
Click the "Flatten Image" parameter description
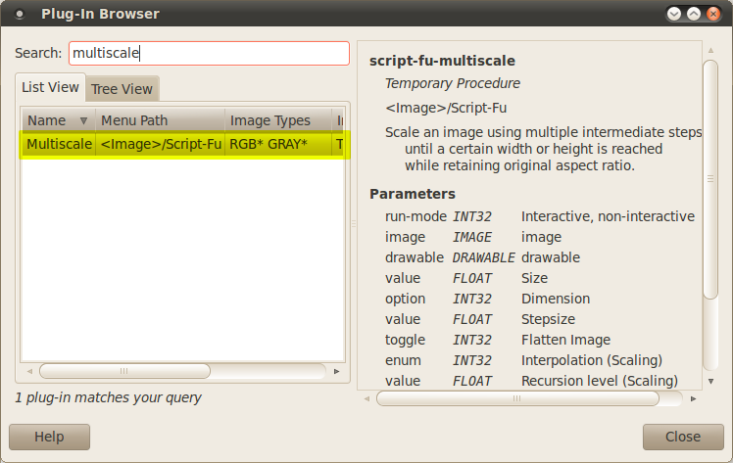click(x=566, y=340)
